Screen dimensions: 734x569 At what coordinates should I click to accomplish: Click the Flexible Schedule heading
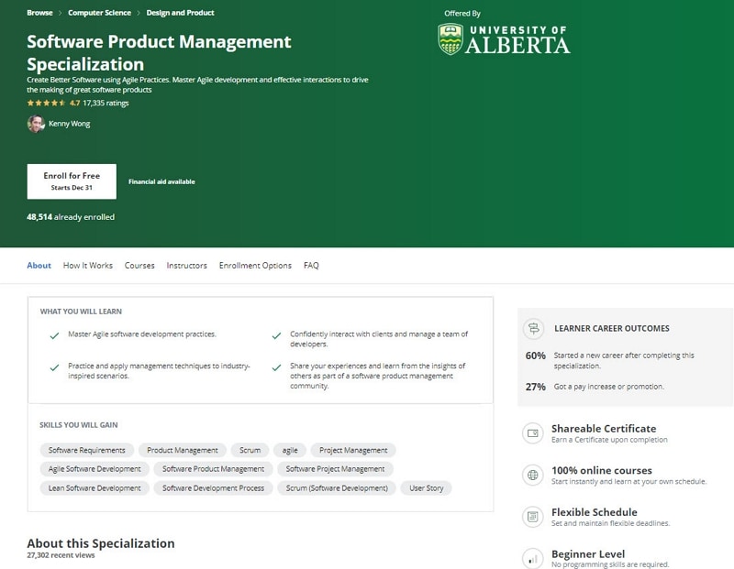pos(594,512)
